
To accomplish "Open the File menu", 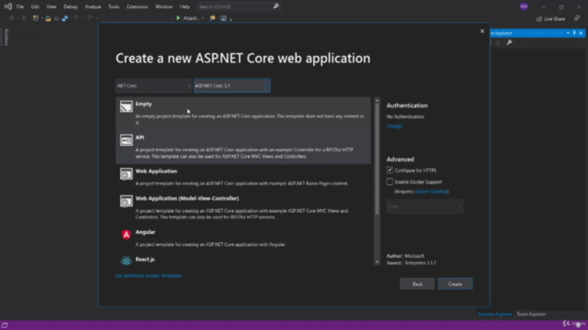I will (20, 6).
